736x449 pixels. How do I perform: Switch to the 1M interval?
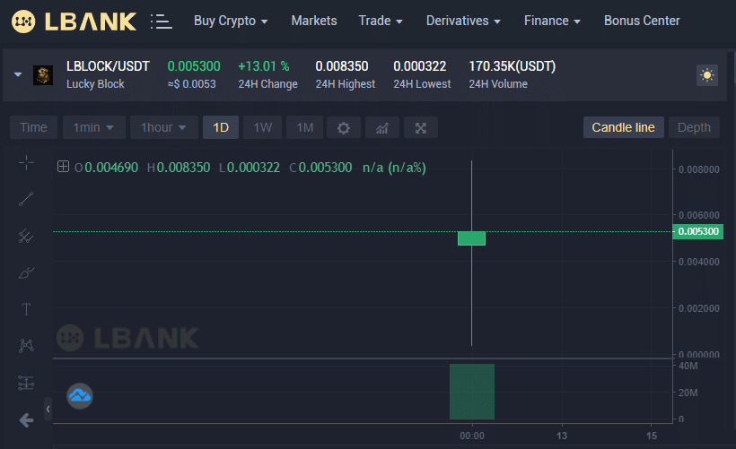point(304,127)
